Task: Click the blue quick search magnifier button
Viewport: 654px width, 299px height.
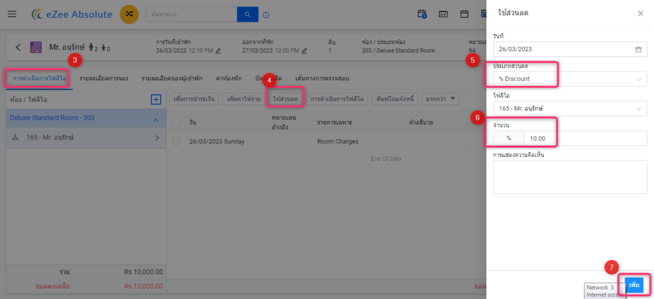Action: (x=248, y=15)
